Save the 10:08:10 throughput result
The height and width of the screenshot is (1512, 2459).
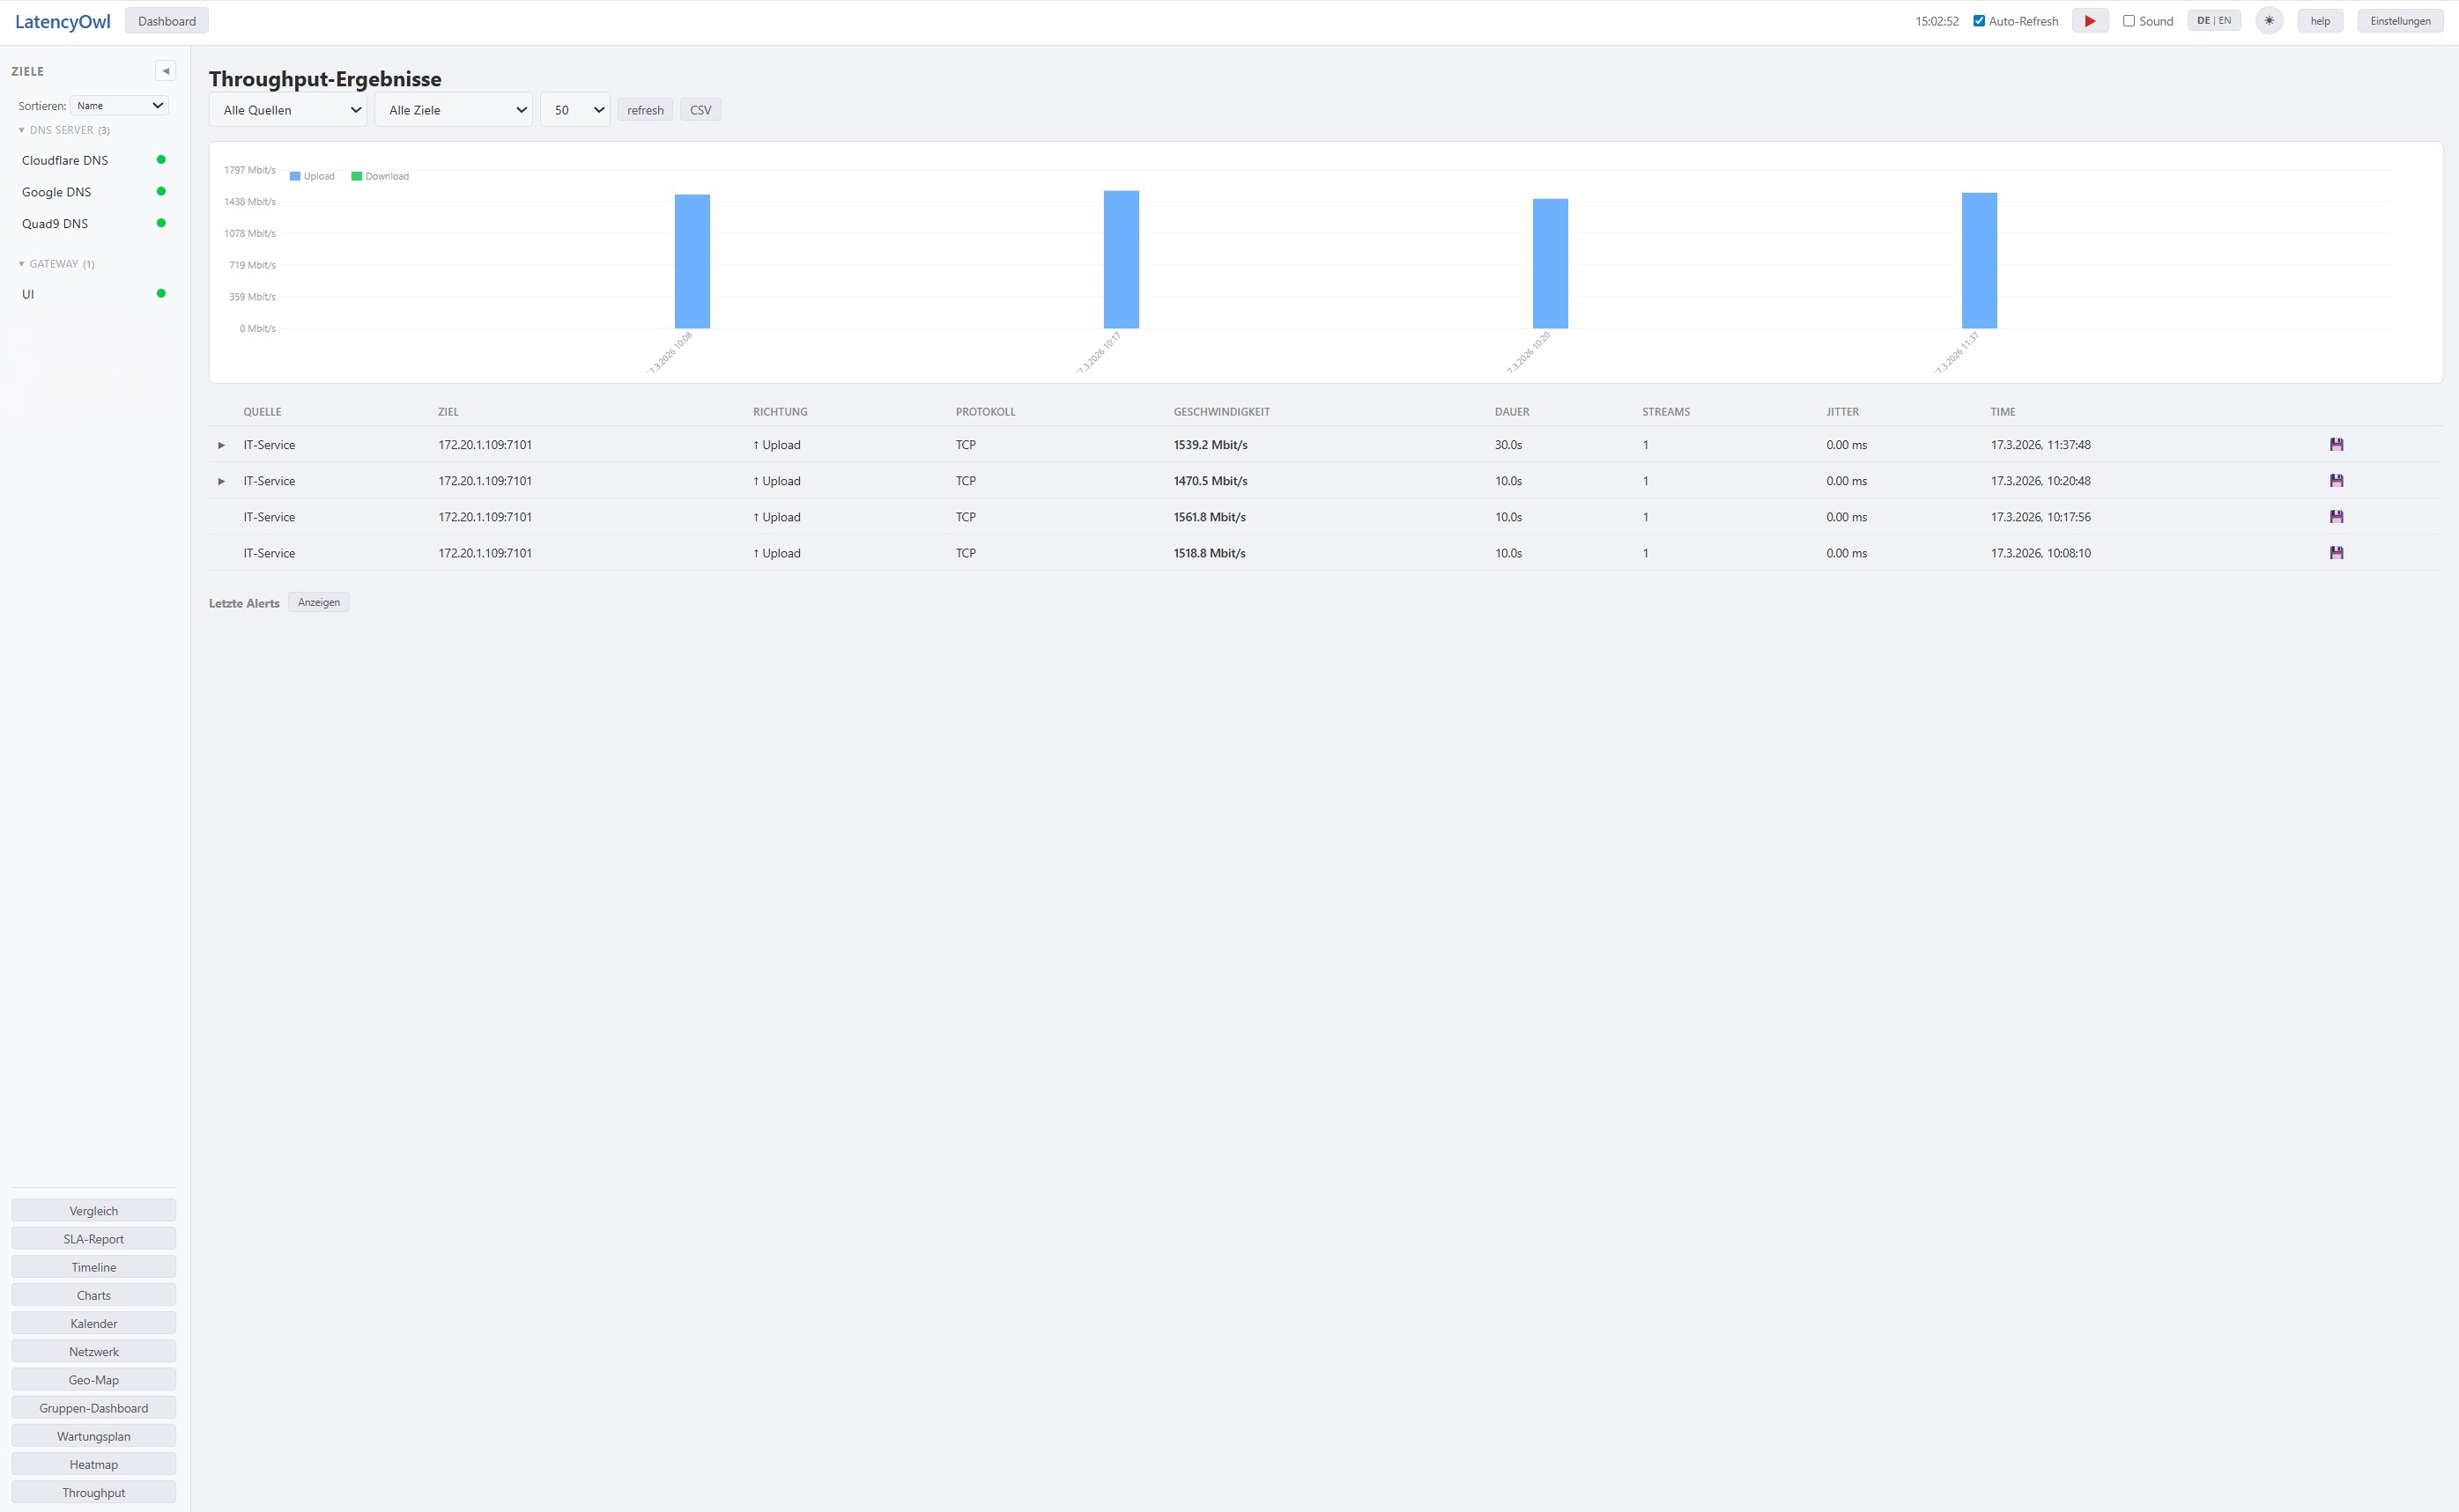pos(2338,553)
